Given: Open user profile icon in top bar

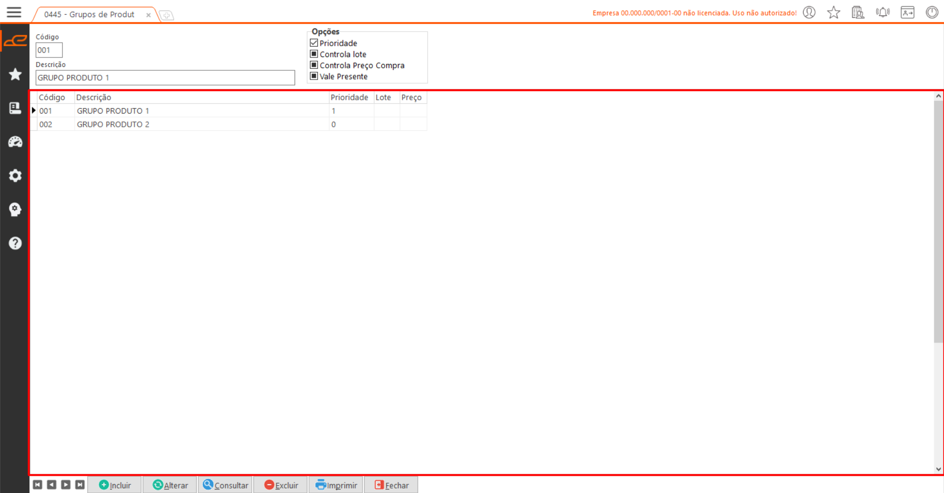Looking at the screenshot, I should point(809,12).
